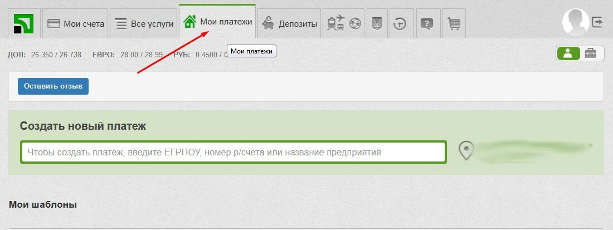This screenshot has width=613, height=230.
Task: Switch to personal account person mode
Action: pos(568,53)
